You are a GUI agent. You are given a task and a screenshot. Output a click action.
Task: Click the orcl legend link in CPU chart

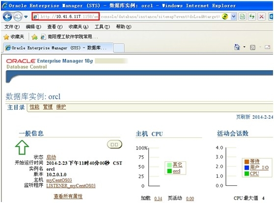click(x=176, y=171)
